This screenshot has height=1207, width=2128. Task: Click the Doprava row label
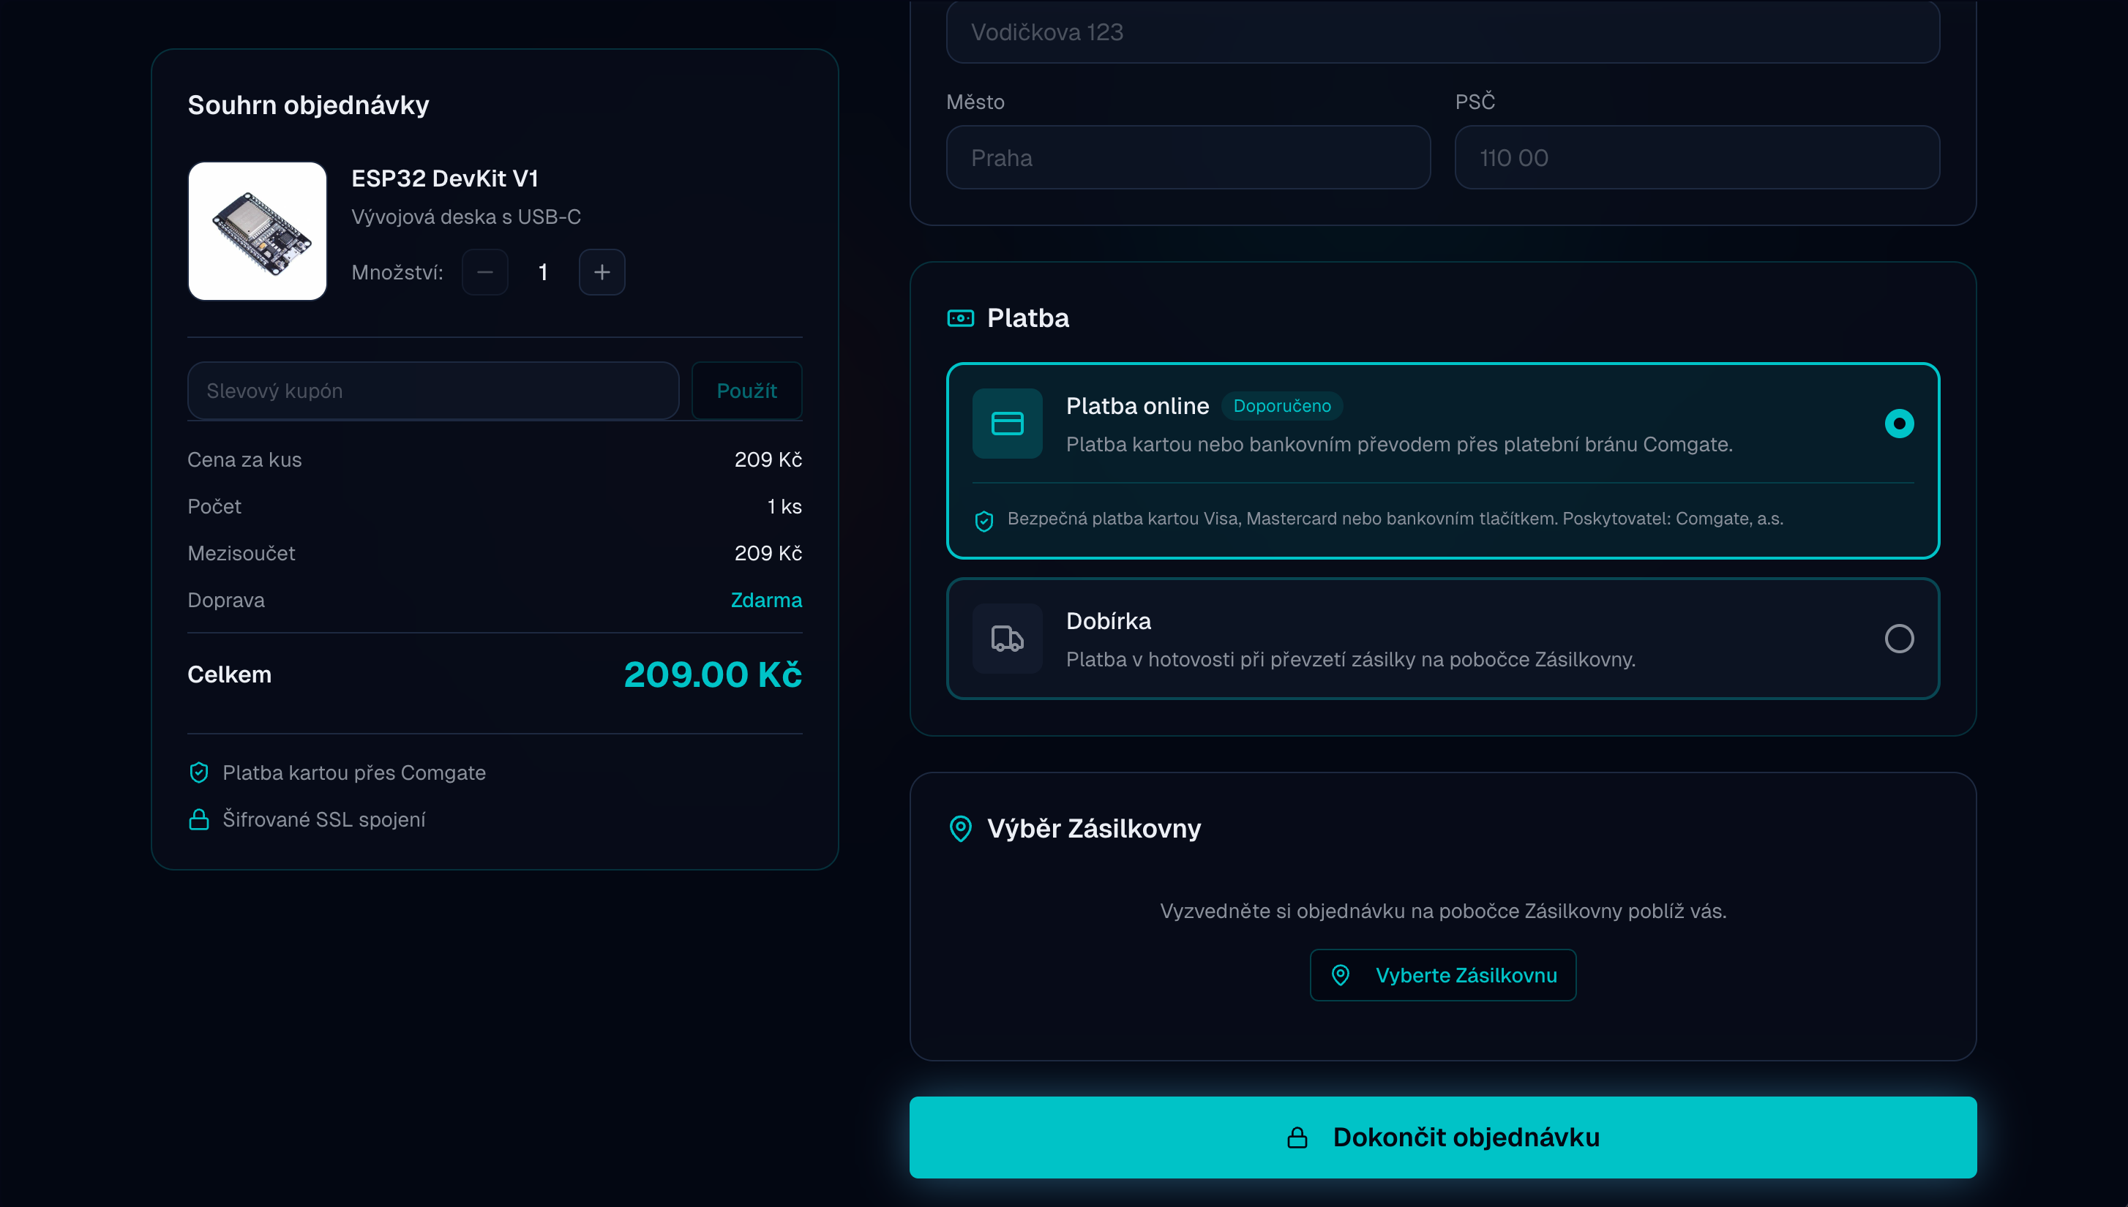(x=226, y=600)
